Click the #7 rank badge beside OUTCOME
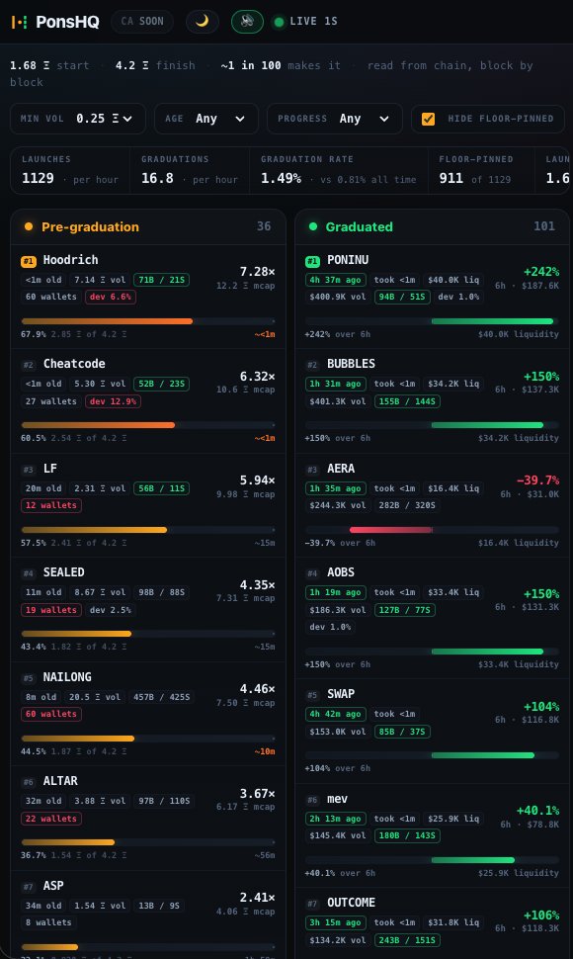This screenshot has height=959, width=573. [x=312, y=904]
